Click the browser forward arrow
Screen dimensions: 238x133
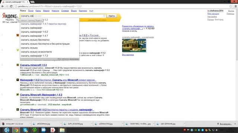pyautogui.click(x=7, y=6)
